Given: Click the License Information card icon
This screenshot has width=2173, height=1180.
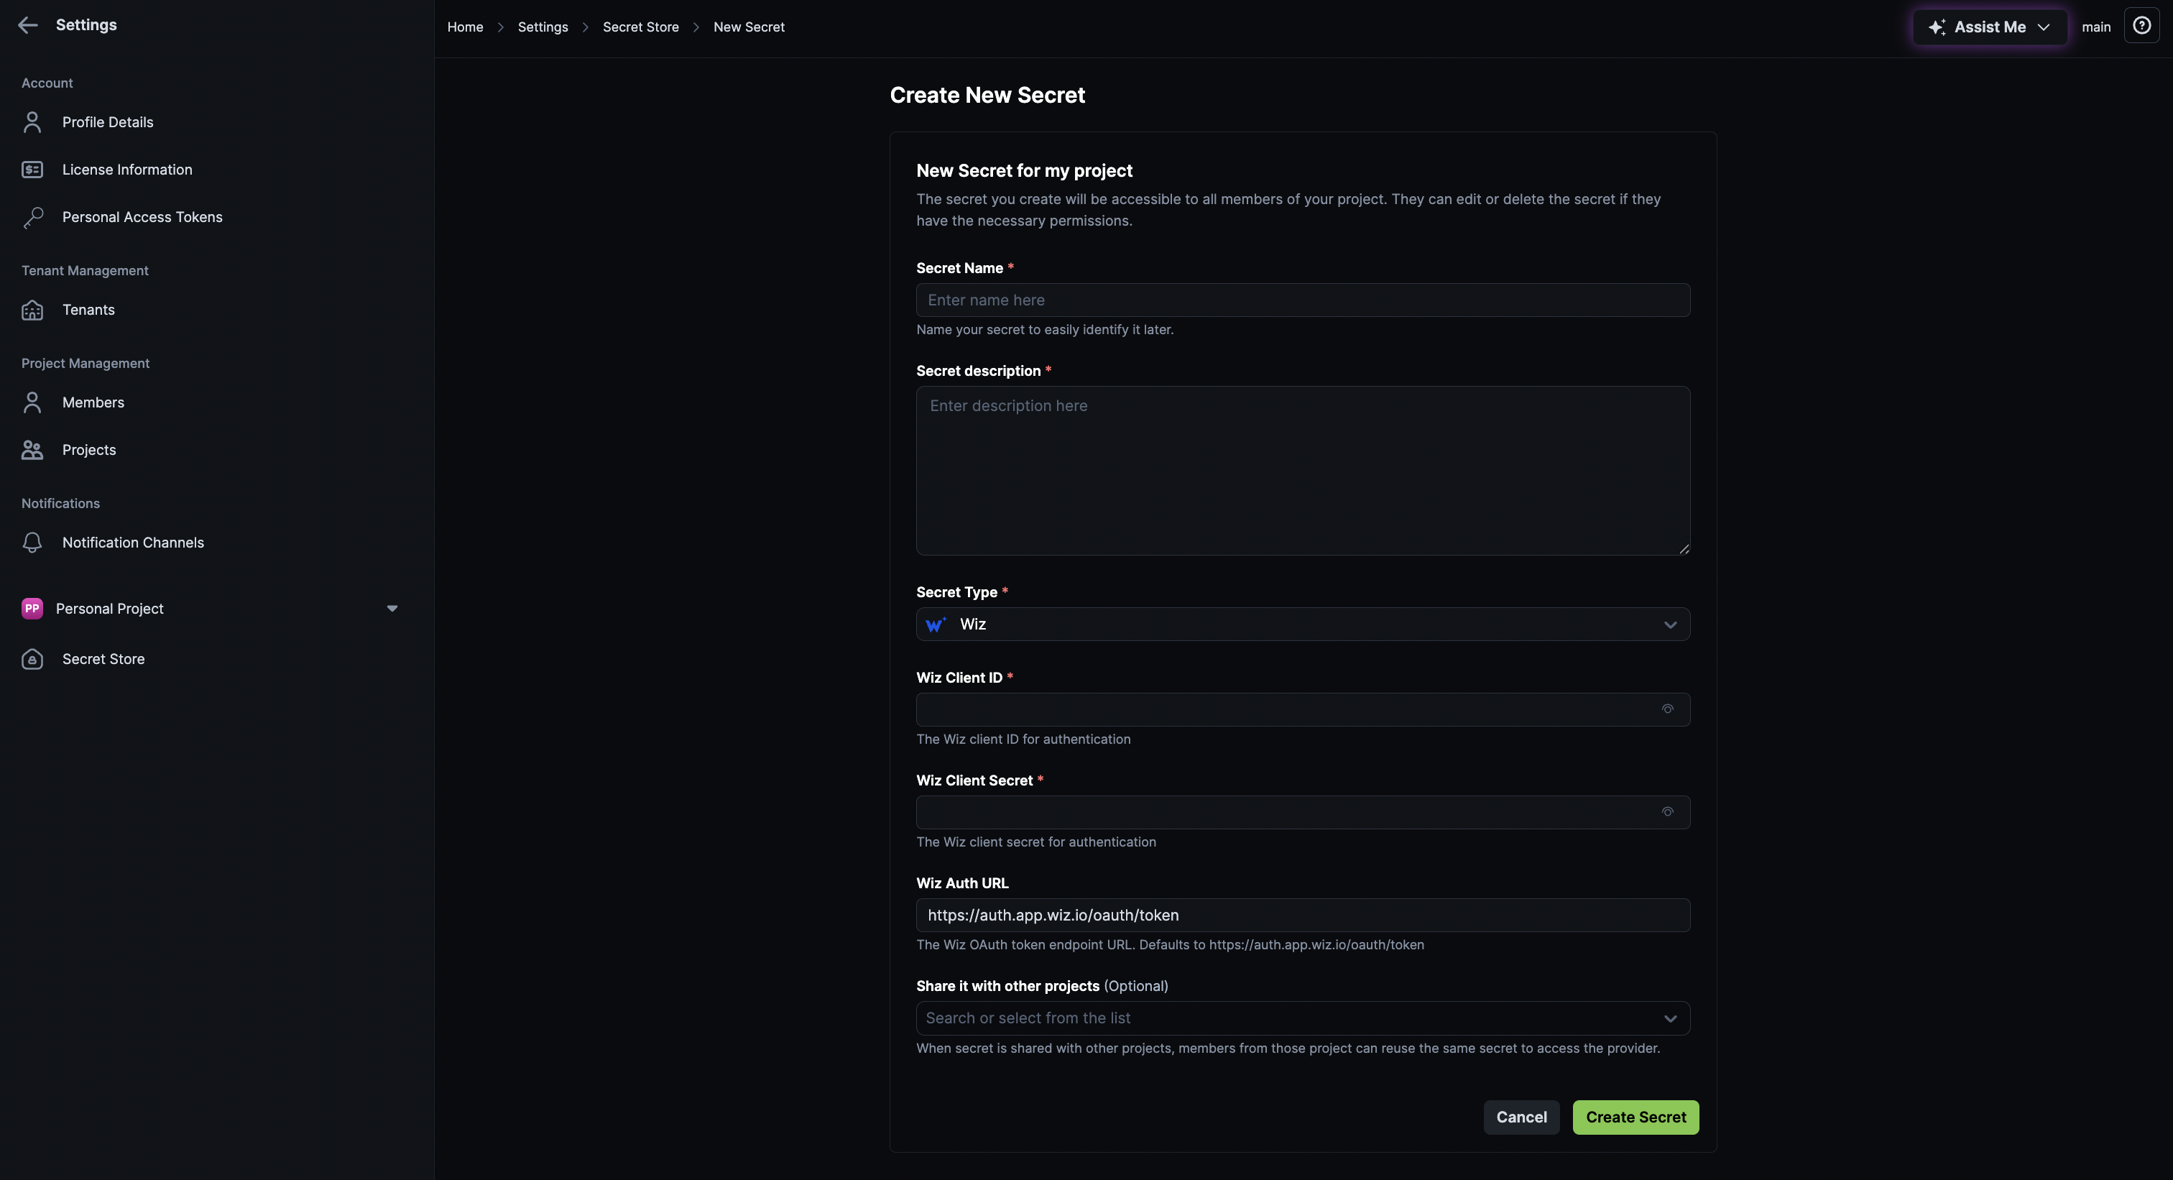Looking at the screenshot, I should (x=32, y=170).
